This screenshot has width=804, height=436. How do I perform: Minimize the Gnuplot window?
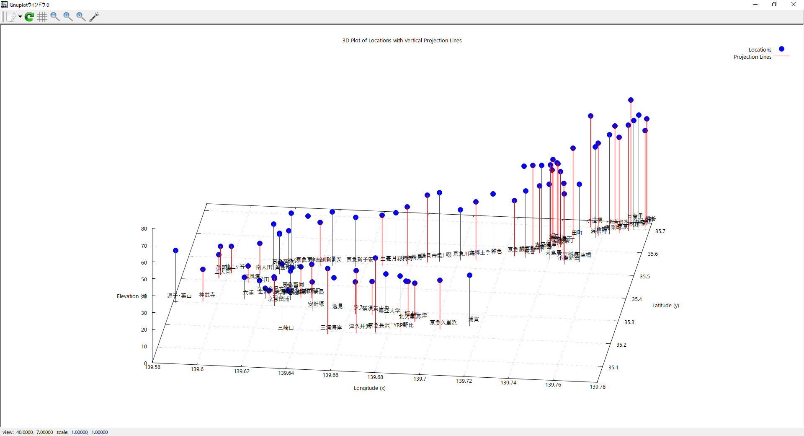point(755,5)
